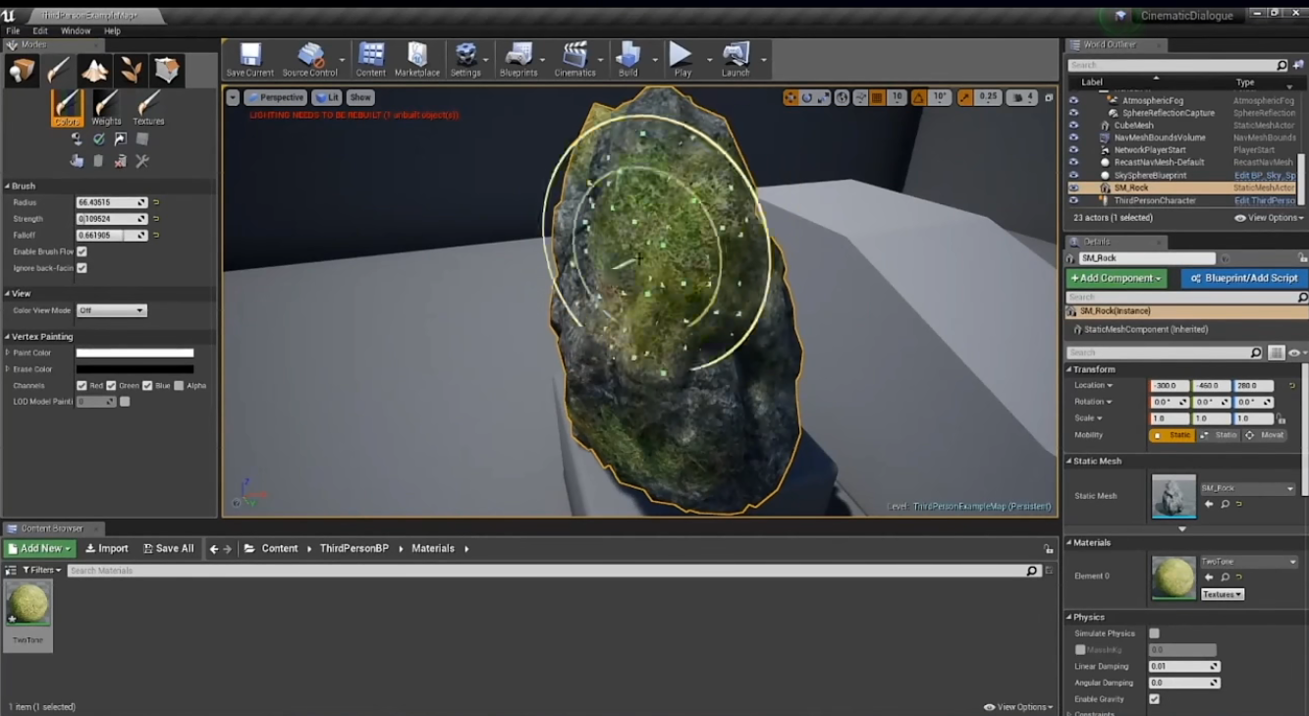1309x716 pixels.
Task: Expand the Add Component dropdown
Action: coord(1117,278)
